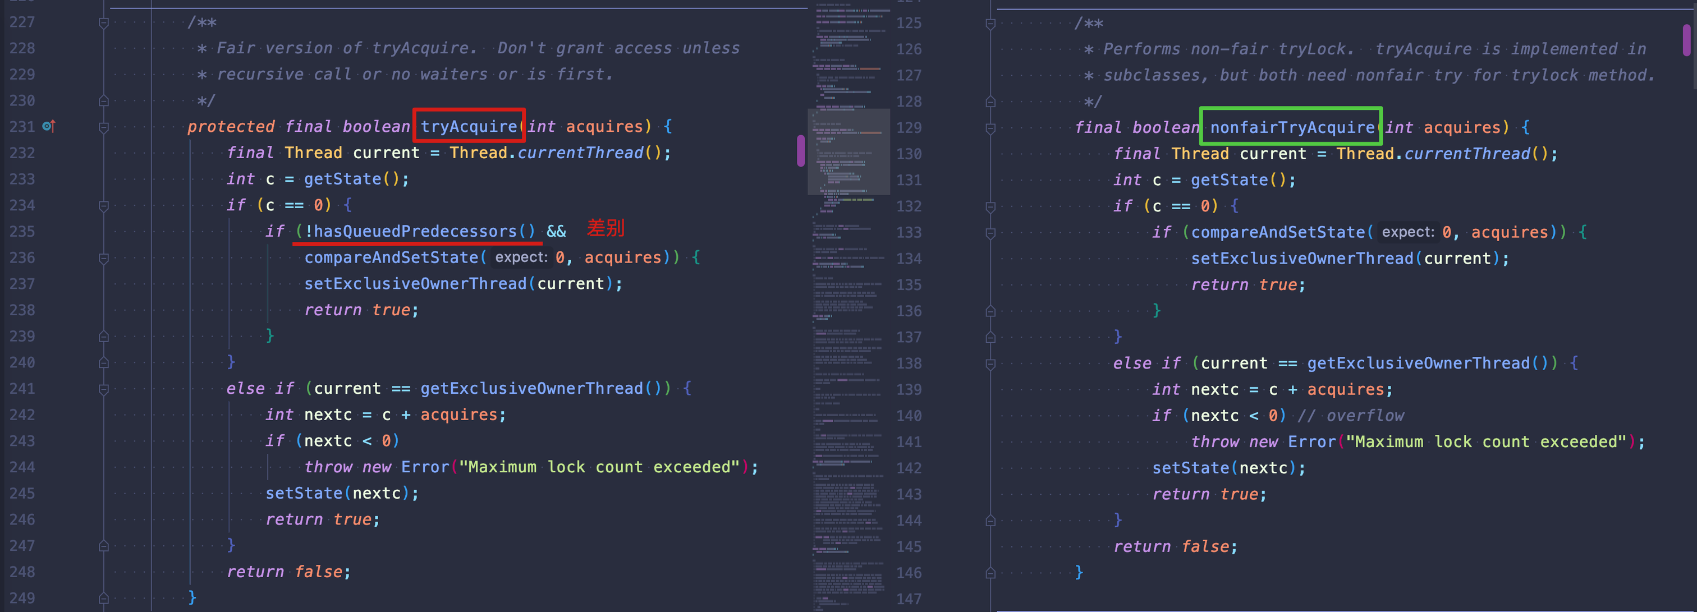Collapse the else-if block at line 138
Screen dimensions: 1697x612
[x=990, y=363]
